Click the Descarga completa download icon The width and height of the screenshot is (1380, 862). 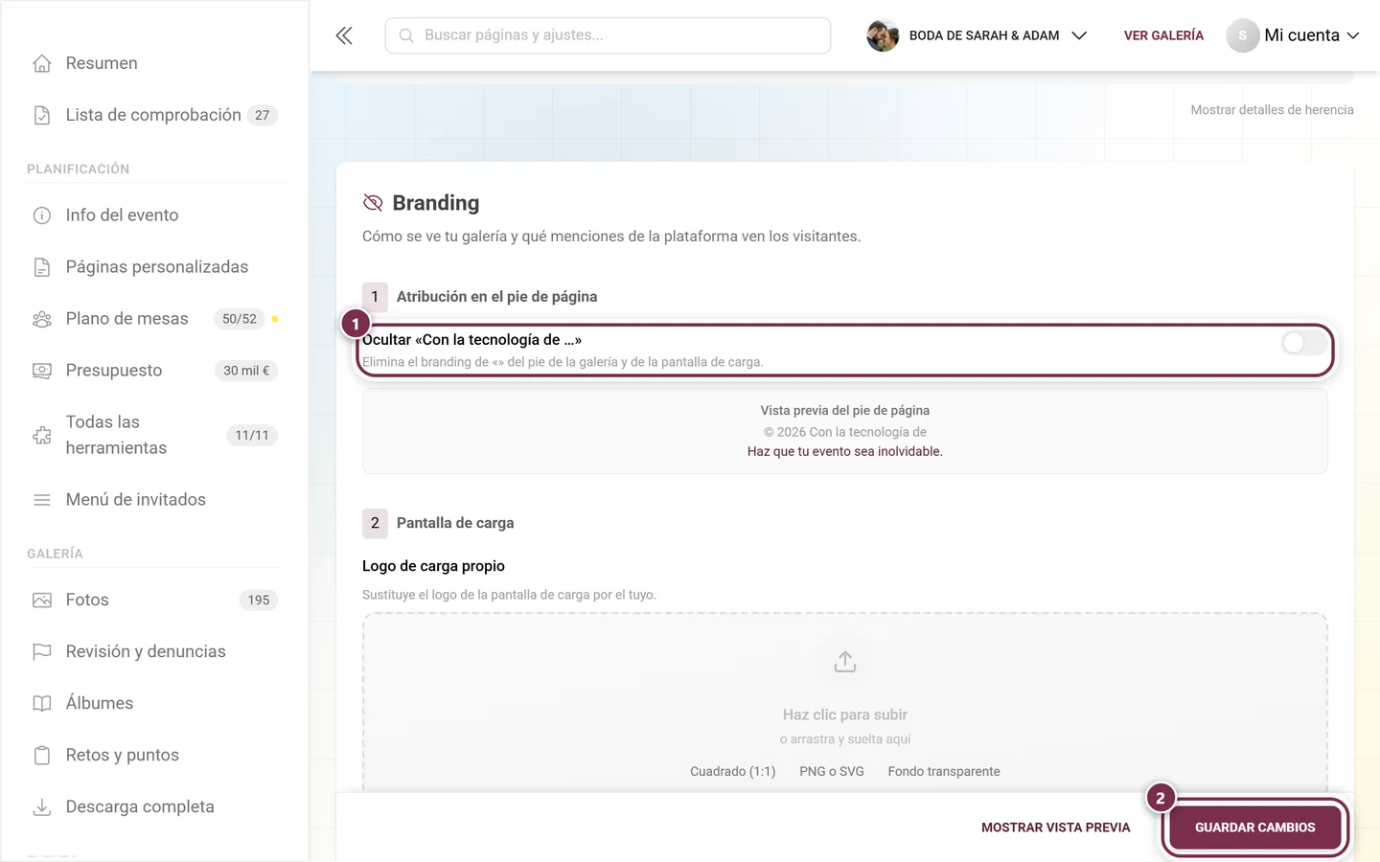click(x=42, y=806)
